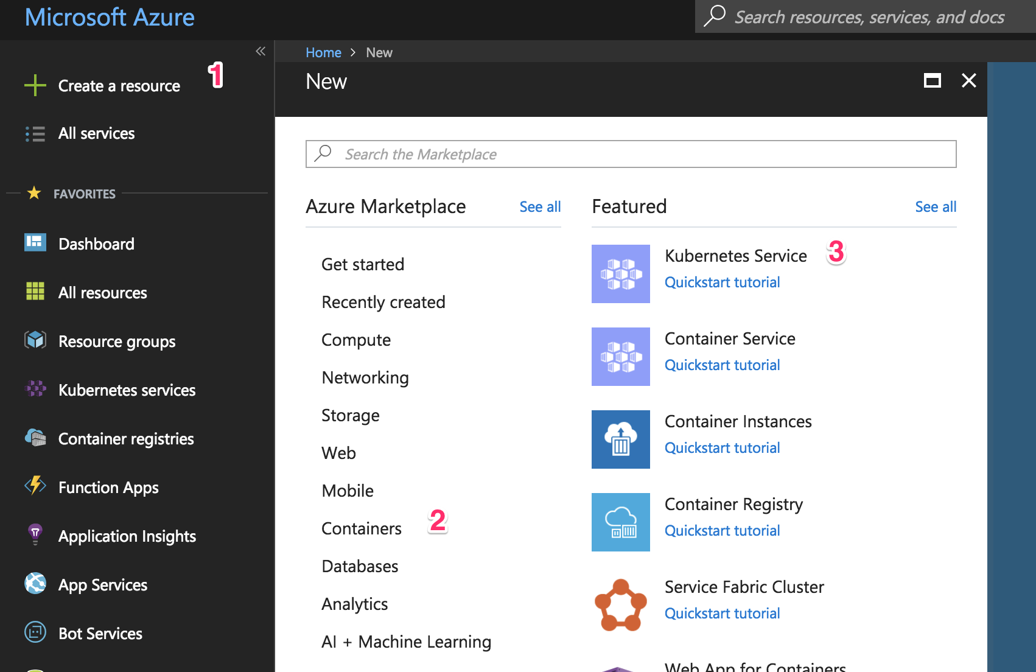Focus the Search the Marketplace field

click(631, 154)
